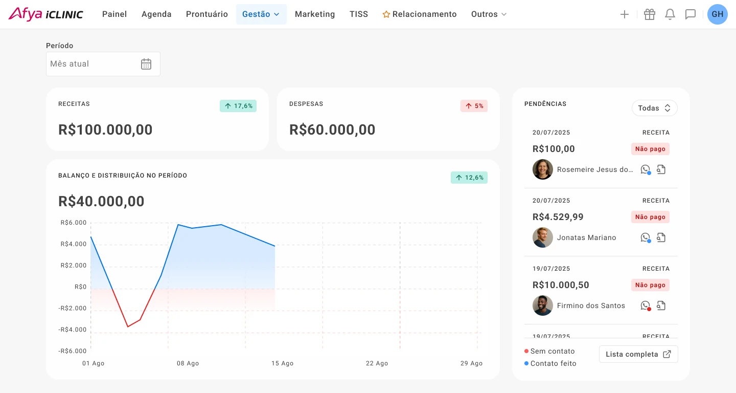Open the calendar picker icon in Período
Viewport: 736px width, 393px height.
pyautogui.click(x=146, y=64)
